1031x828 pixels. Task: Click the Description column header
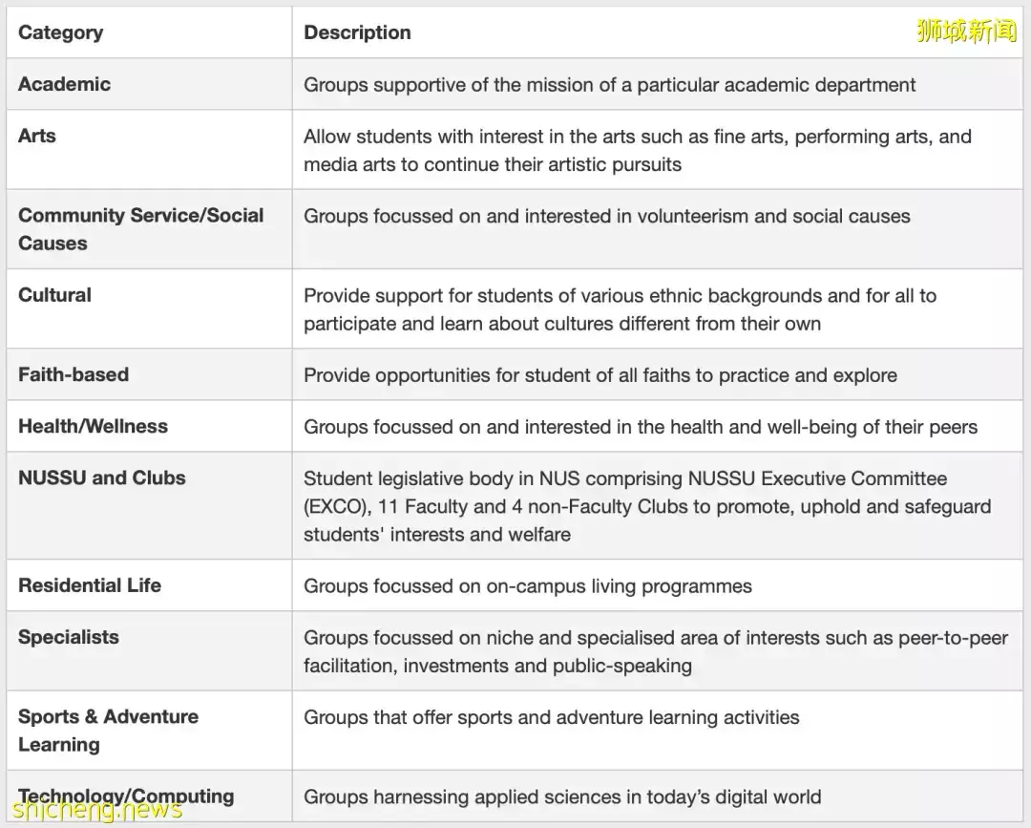click(x=357, y=32)
